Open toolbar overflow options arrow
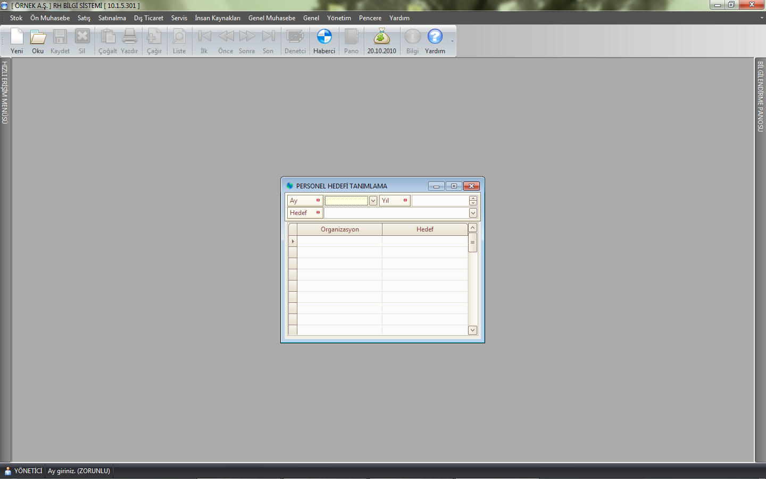 pos(453,42)
